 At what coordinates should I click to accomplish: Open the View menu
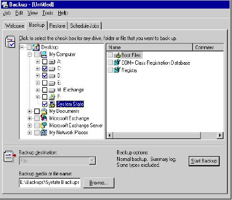click(33, 13)
